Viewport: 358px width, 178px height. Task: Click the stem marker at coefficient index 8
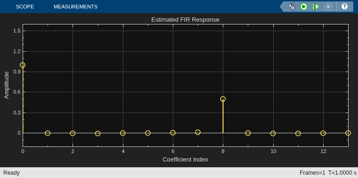[223, 99]
